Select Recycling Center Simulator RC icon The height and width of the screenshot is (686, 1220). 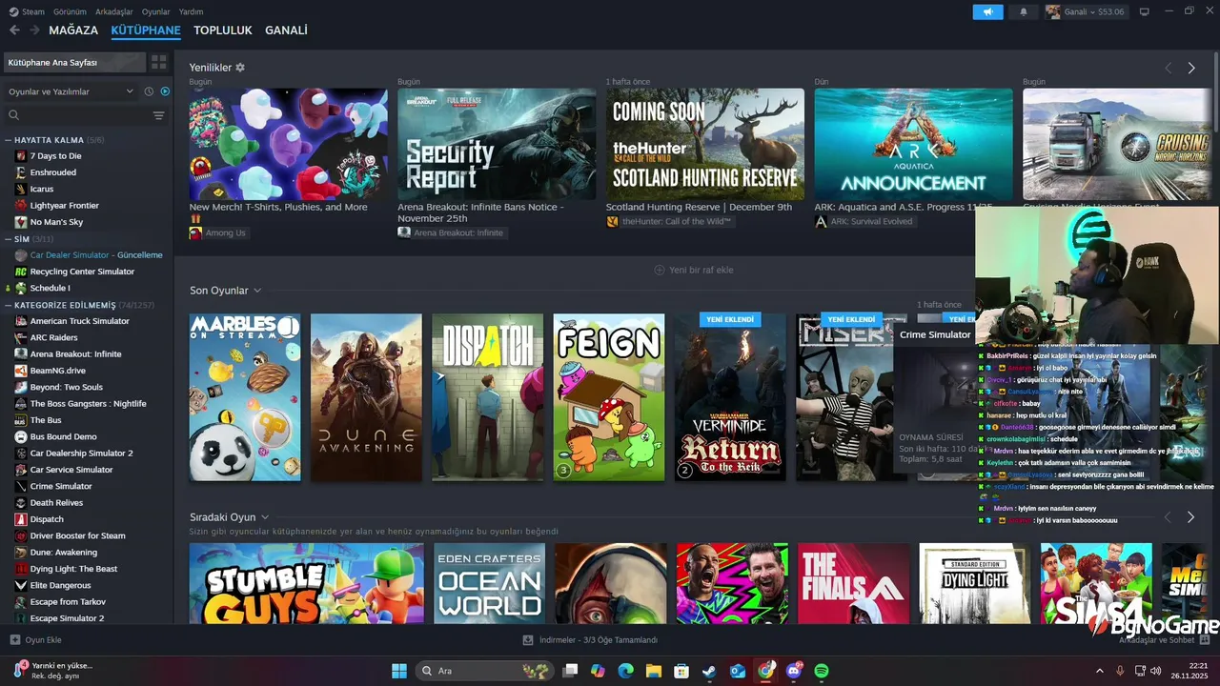21,272
